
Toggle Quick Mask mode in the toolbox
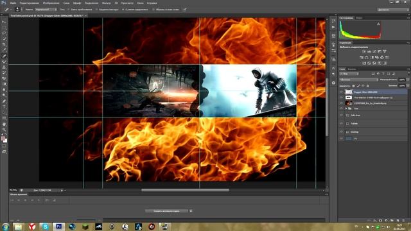point(4,146)
